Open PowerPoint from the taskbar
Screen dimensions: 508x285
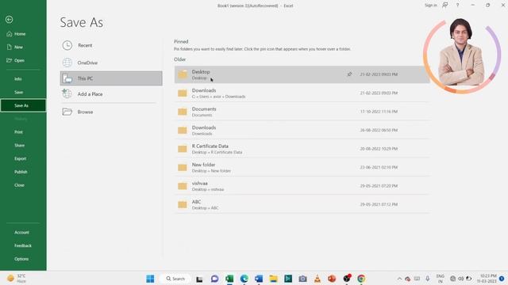pyautogui.click(x=332, y=279)
